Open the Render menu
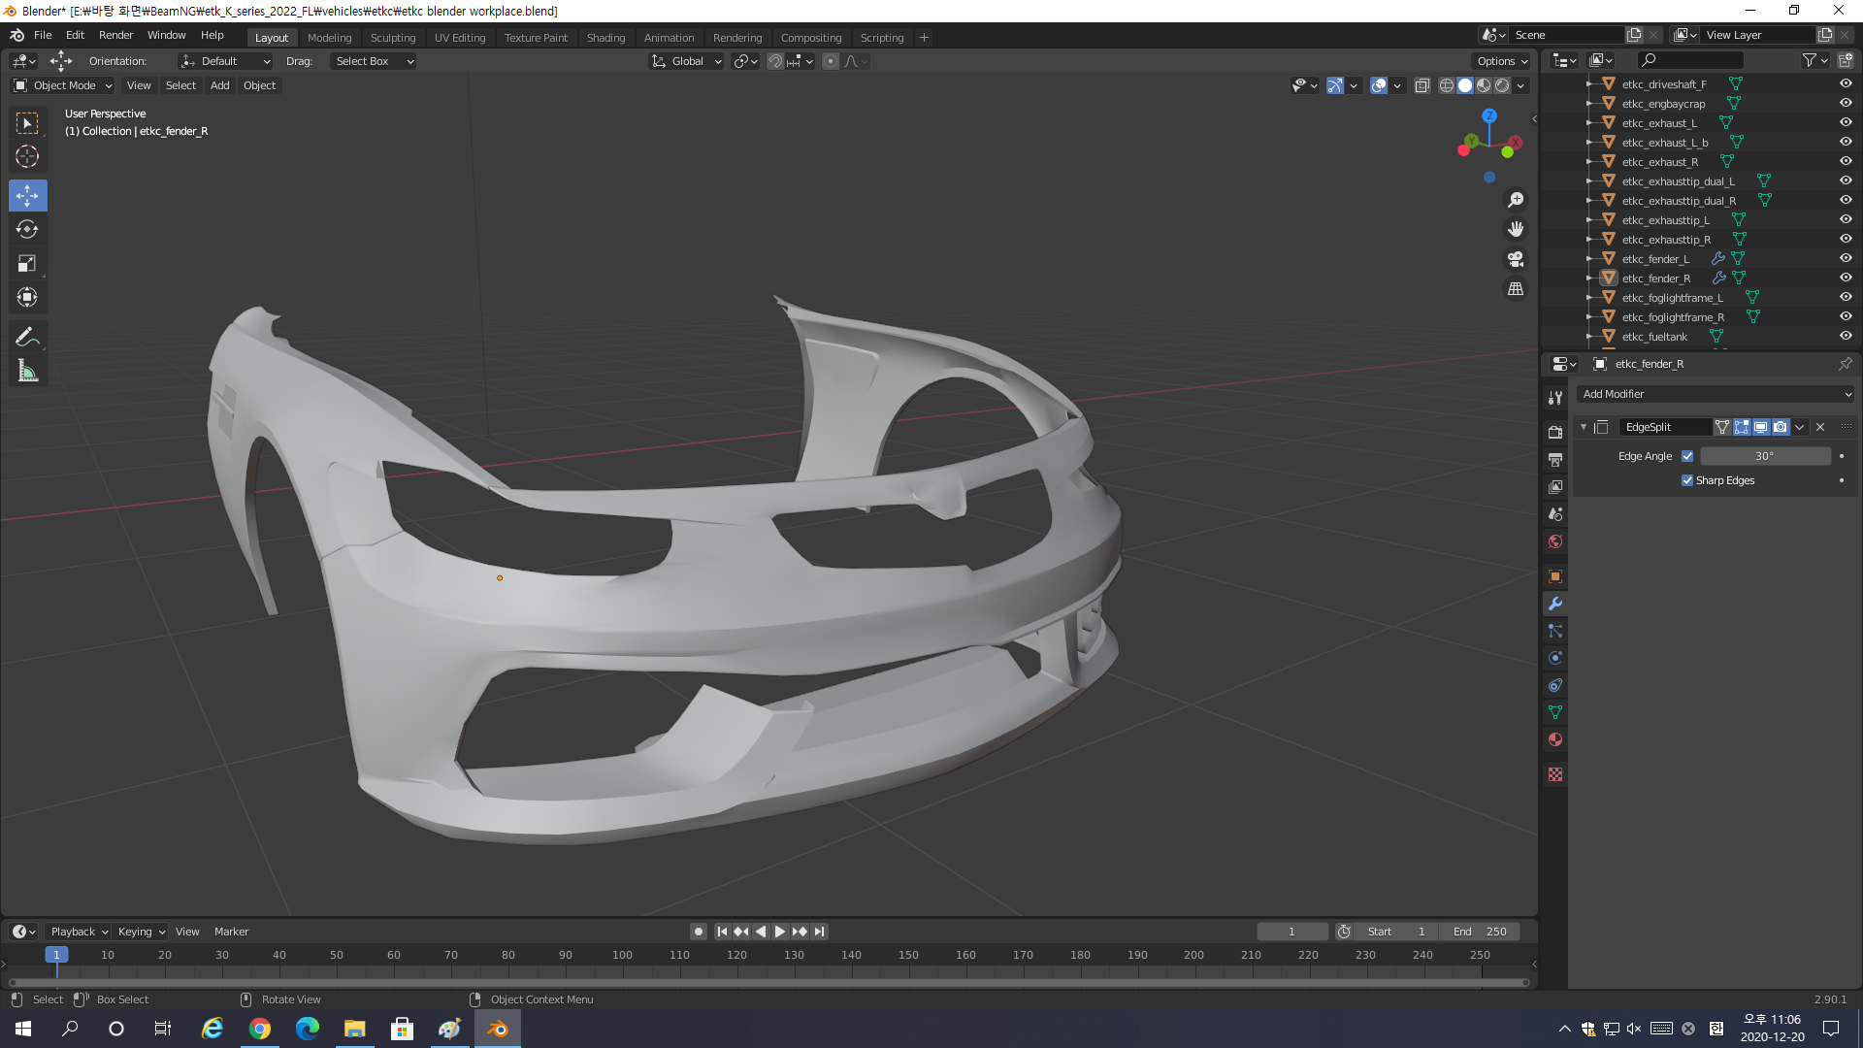Image resolution: width=1863 pixels, height=1048 pixels. pyautogui.click(x=115, y=35)
